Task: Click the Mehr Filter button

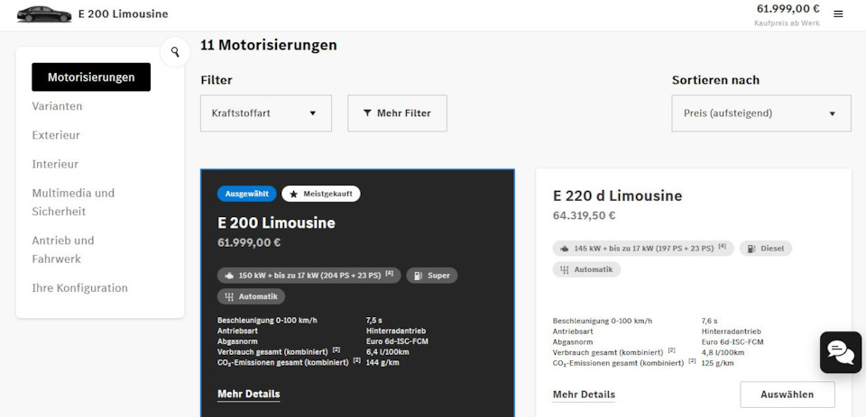Action: tap(397, 113)
